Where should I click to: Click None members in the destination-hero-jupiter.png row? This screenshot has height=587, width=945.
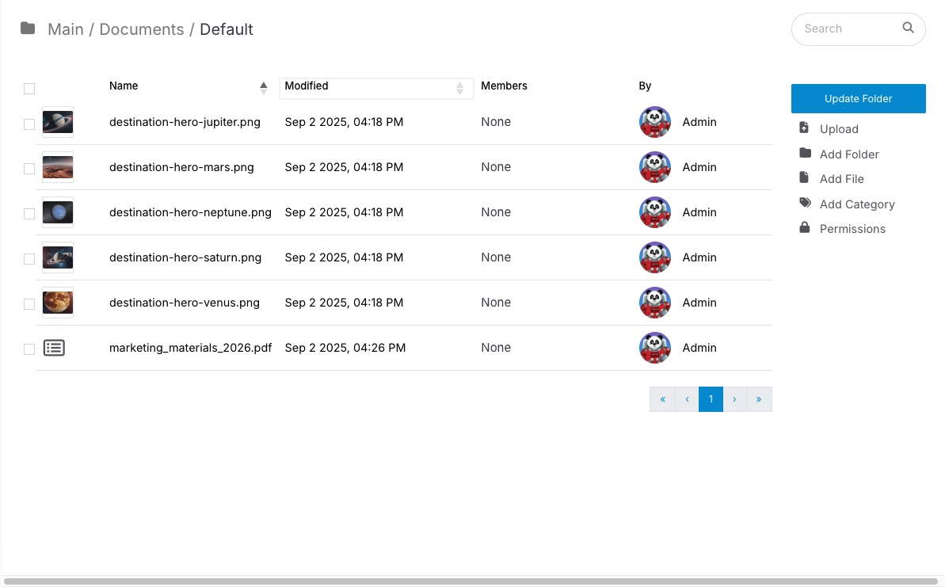pos(496,122)
